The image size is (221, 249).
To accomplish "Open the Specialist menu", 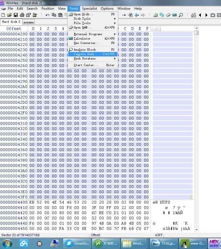I will coord(90,9).
